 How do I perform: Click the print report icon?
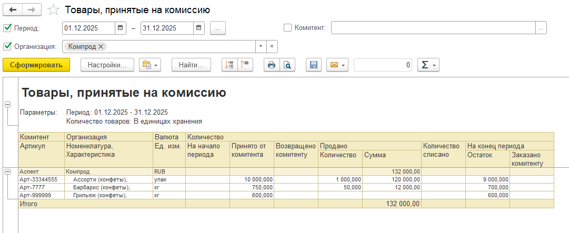tap(272, 65)
